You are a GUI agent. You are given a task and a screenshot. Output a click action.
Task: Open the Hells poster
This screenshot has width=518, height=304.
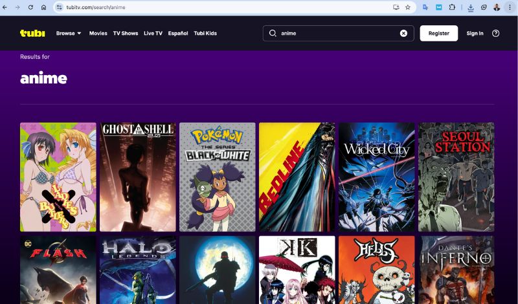pyautogui.click(x=377, y=270)
